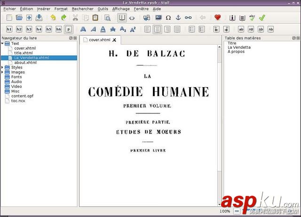Split file at cursor icon
This screenshot has width=301, height=217.
(x=147, y=18)
